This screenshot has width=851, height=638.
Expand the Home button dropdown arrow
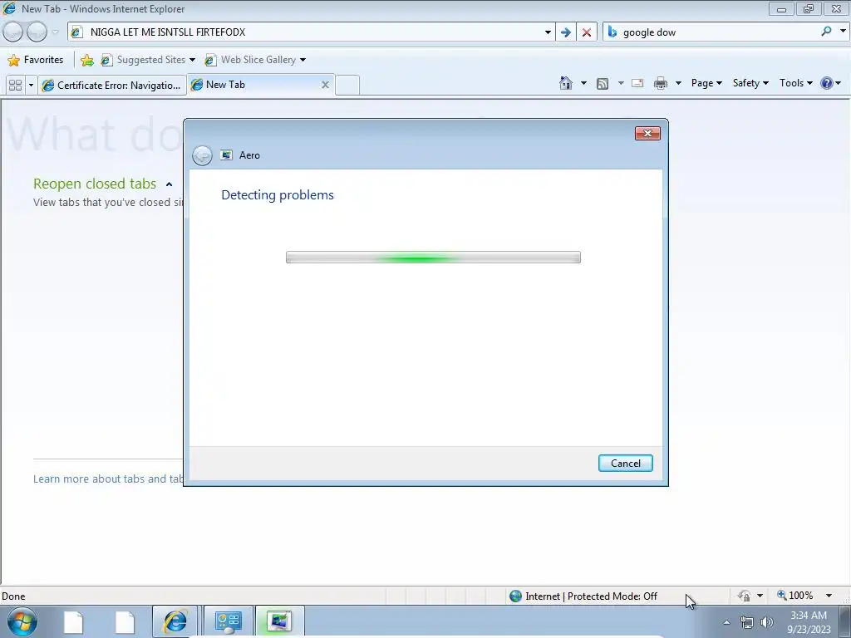click(583, 84)
